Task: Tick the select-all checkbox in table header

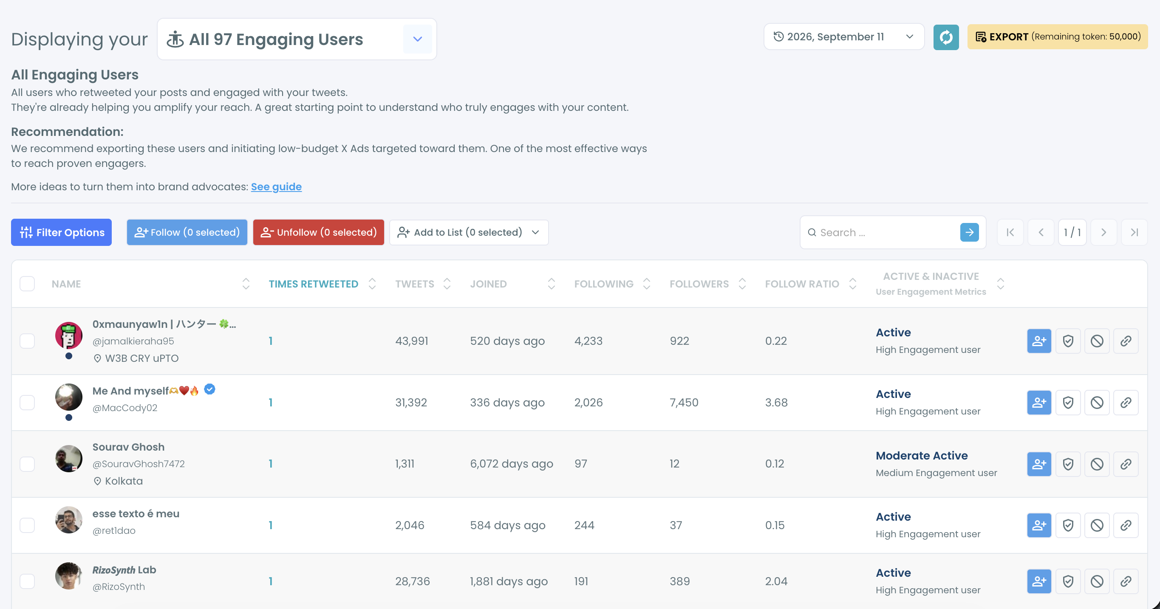Action: point(27,284)
